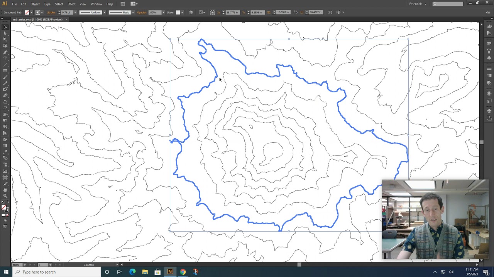Open the zoom level dropdown in status bar
The image size is (494, 277).
25,265
